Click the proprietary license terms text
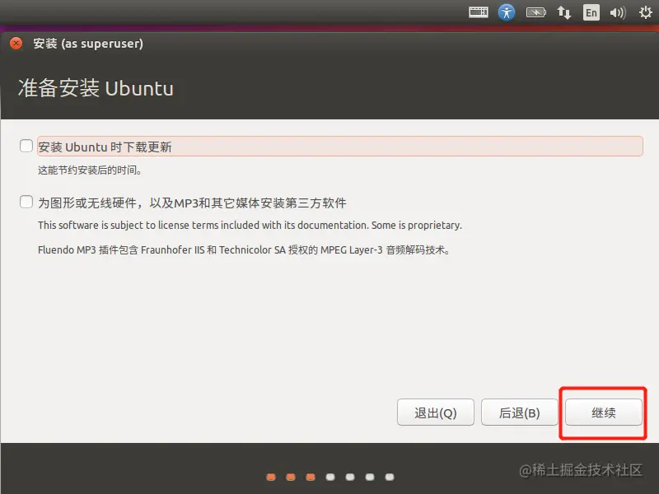659x494 pixels. click(x=250, y=225)
